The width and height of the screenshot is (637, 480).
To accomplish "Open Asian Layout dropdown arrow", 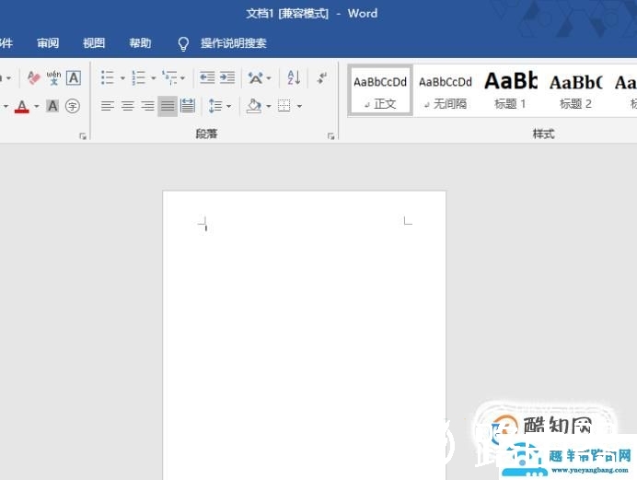I will click(x=269, y=78).
